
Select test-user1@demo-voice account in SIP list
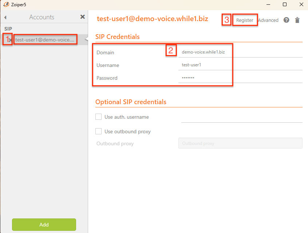pyautogui.click(x=45, y=40)
